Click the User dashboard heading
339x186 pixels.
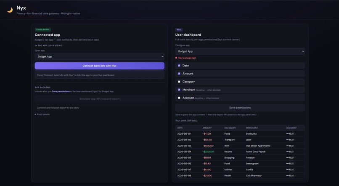tap(188, 35)
